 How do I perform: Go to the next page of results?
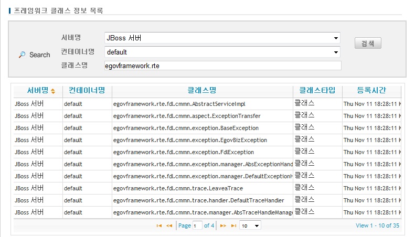click(x=223, y=225)
